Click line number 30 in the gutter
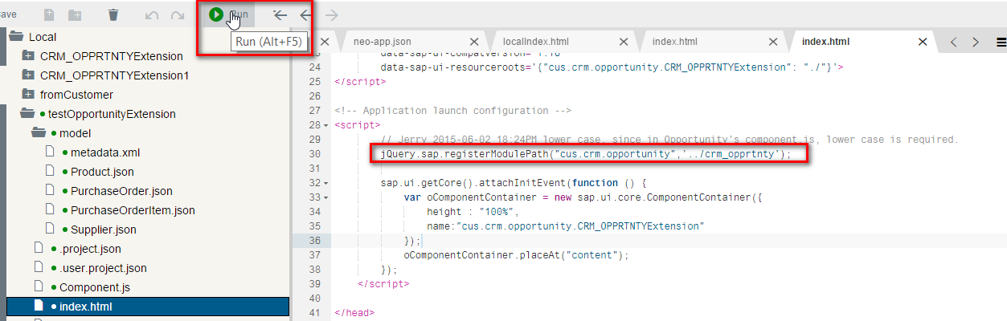1007x321 pixels. (313, 154)
